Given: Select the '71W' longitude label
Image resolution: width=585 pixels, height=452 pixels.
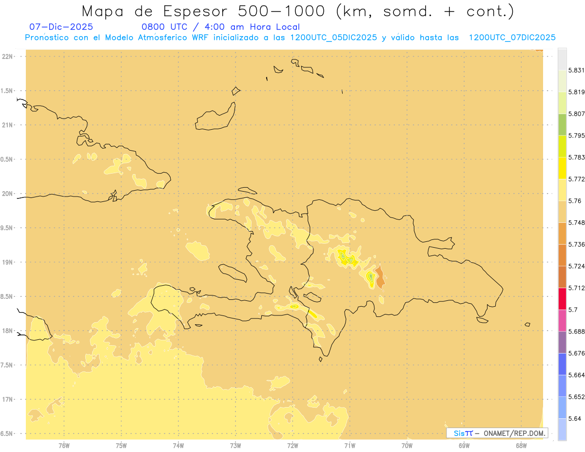Looking at the screenshot, I should (350, 446).
